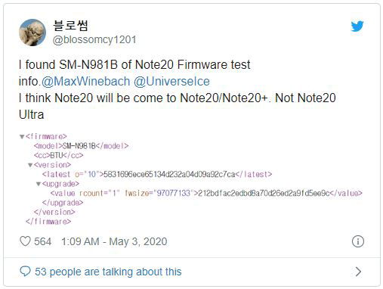Click the latest version hash line

[157, 175]
